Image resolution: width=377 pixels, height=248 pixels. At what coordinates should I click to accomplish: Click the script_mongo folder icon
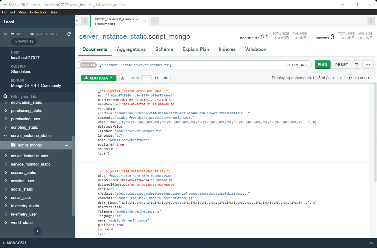pos(13,145)
